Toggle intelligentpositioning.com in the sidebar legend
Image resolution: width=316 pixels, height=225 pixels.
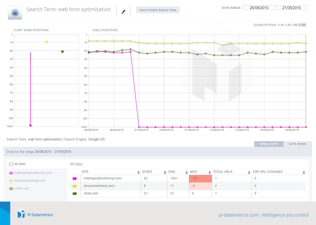click(x=31, y=173)
